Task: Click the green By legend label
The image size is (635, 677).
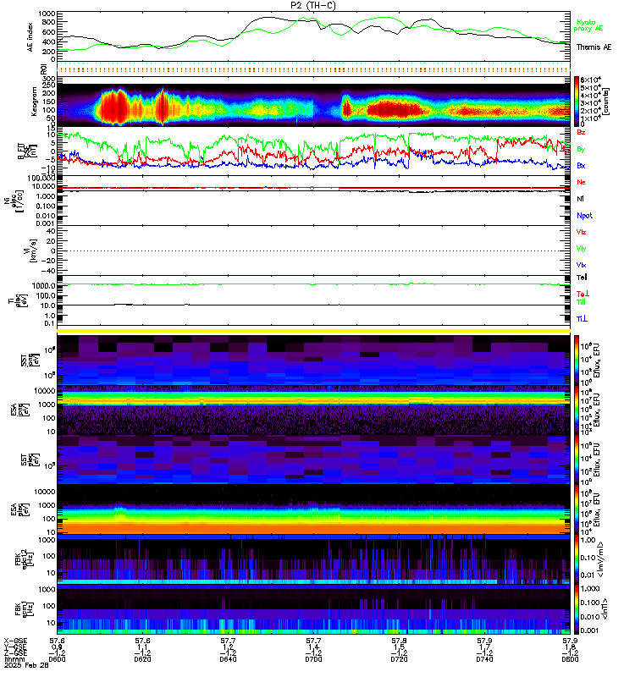Action: click(x=581, y=149)
